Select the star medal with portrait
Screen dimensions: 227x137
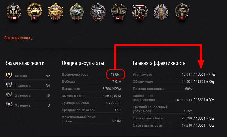coord(161,12)
